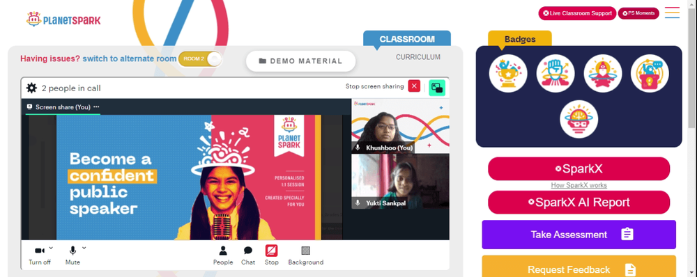Expand microphone options chevron
Image resolution: width=697 pixels, height=277 pixels.
point(84,248)
